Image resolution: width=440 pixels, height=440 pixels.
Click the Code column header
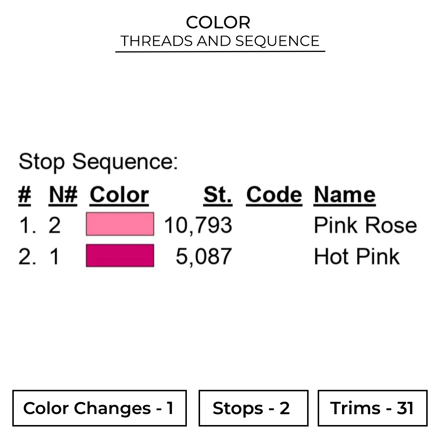pos(274,195)
